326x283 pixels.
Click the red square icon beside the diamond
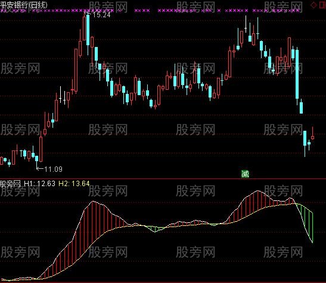tap(322, 5)
